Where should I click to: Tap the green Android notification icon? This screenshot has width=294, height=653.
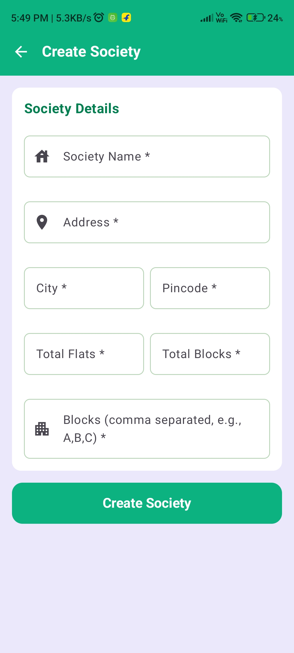[113, 18]
